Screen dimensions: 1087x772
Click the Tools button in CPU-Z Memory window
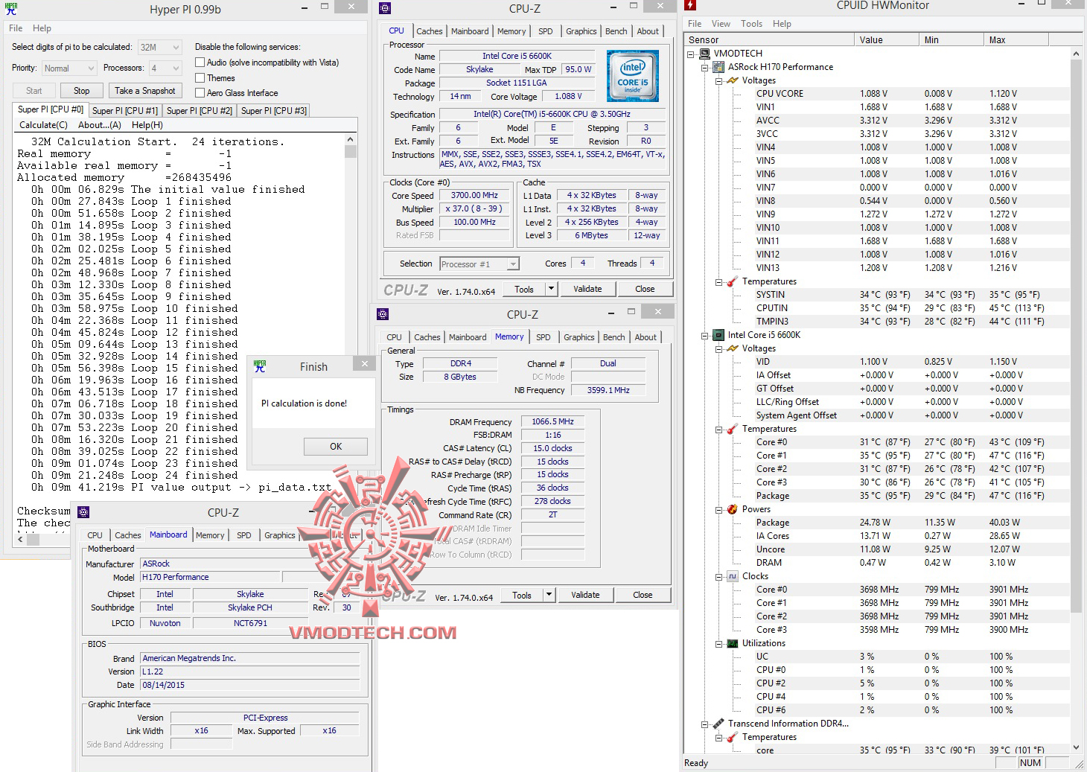522,595
